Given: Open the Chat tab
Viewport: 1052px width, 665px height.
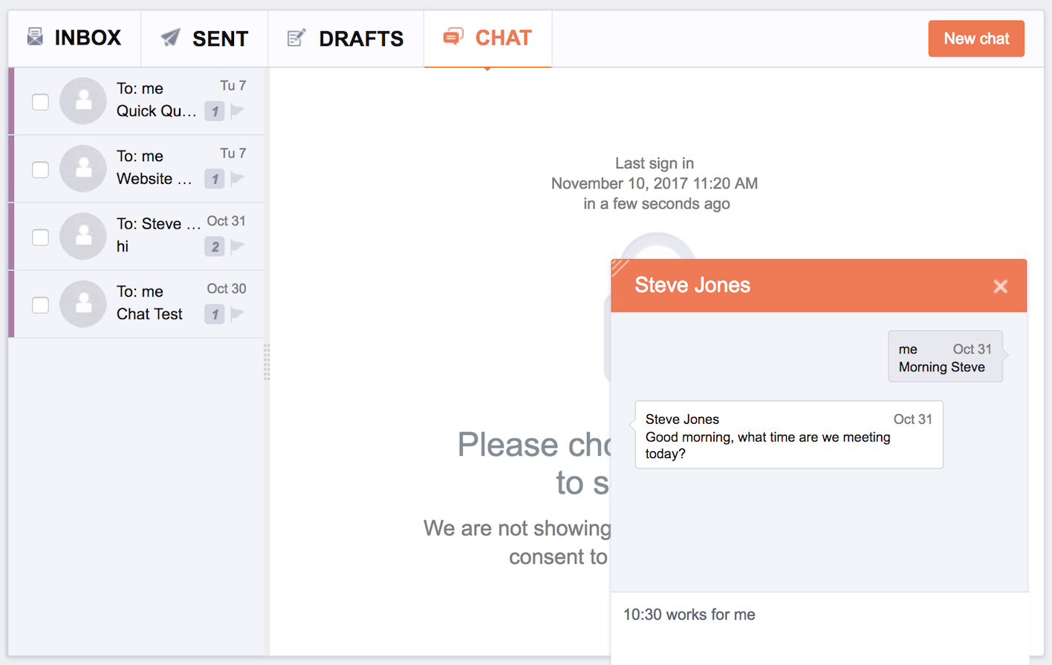Looking at the screenshot, I should [487, 38].
